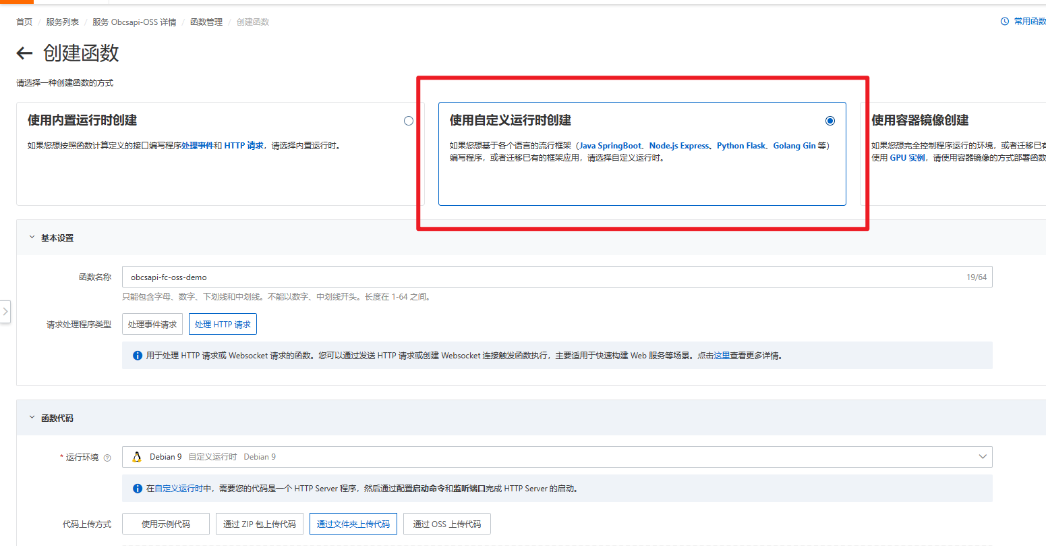
Task: Click the 这里 link for more details
Action: point(722,356)
